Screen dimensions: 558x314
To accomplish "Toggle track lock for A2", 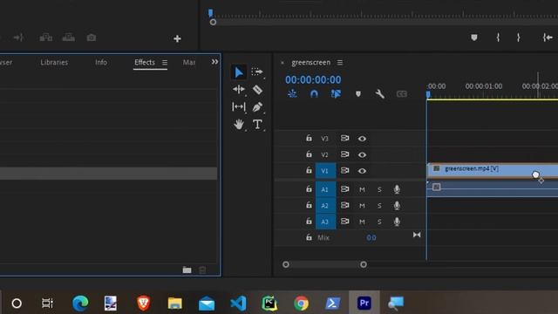I will (309, 205).
